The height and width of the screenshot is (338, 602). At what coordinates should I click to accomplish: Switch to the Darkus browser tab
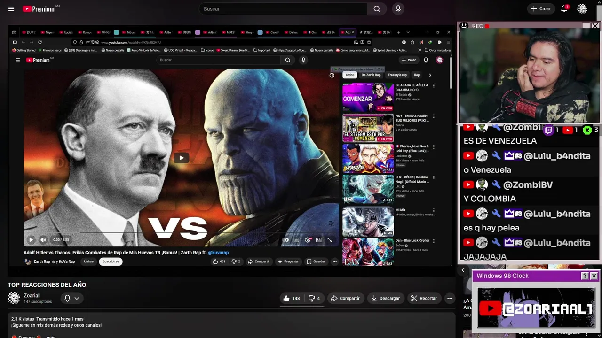point(291,32)
